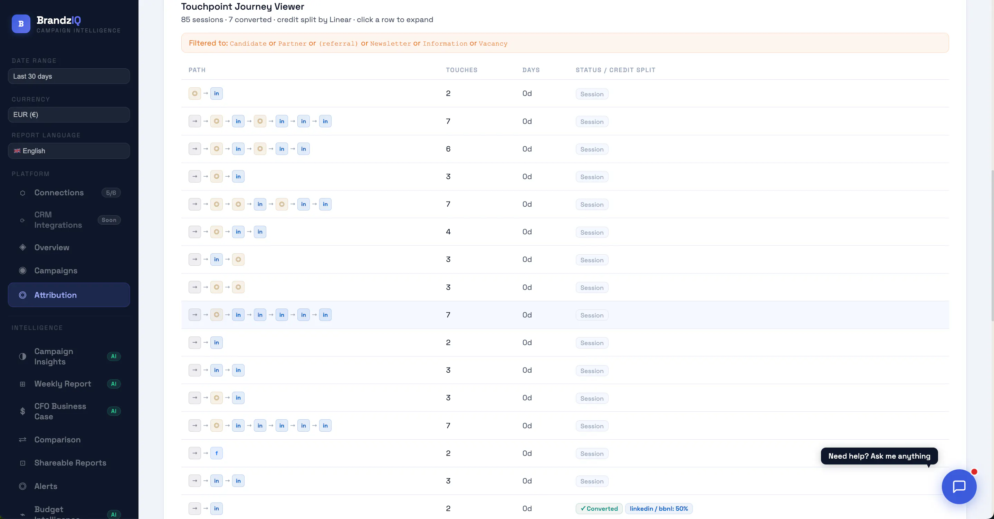The width and height of the screenshot is (994, 519).
Task: Open Campaign Insights
Action: click(69, 356)
